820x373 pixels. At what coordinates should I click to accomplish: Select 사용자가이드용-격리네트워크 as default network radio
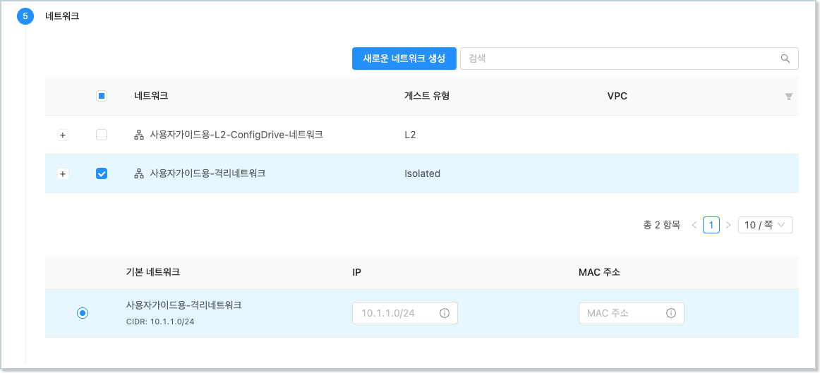[x=83, y=313]
